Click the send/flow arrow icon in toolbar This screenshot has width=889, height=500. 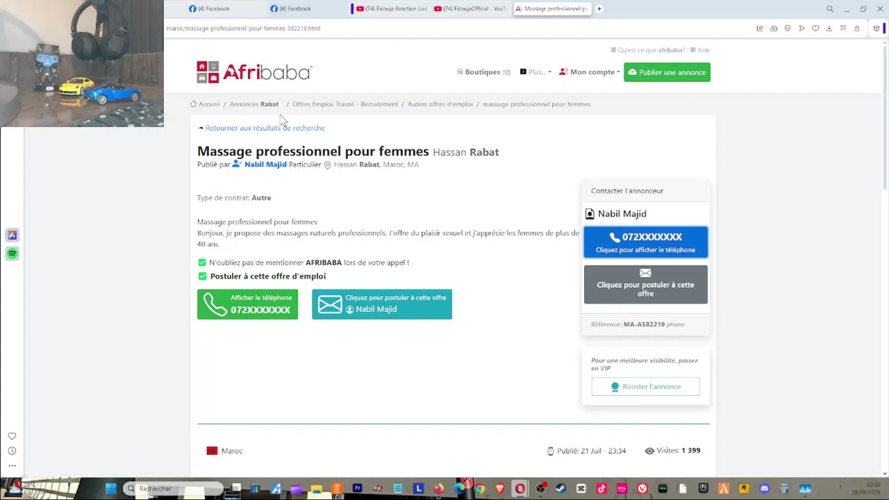[x=801, y=28]
